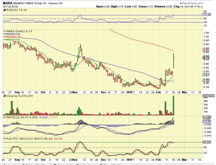This screenshot has width=216, height=165.
Task: Click the 0.73 last price tag
Action: [206, 58]
